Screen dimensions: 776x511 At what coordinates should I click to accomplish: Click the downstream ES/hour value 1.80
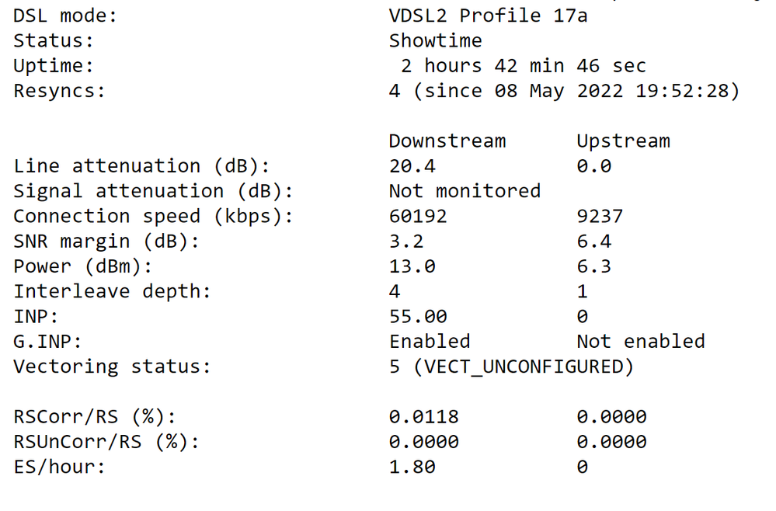pos(412,467)
